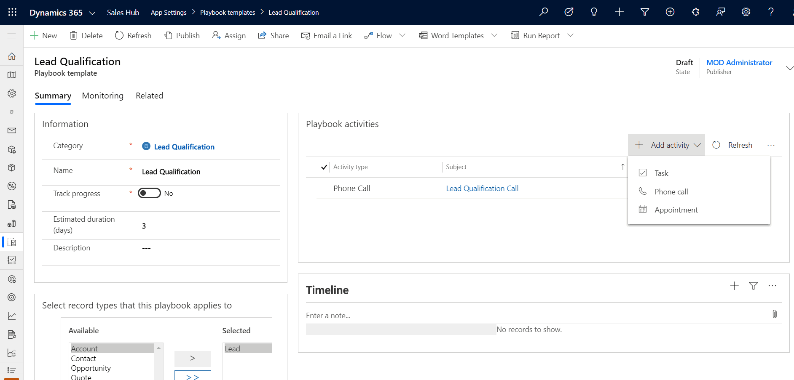Viewport: 794px width, 380px height.
Task: Click the Assign command button
Action: 229,36
